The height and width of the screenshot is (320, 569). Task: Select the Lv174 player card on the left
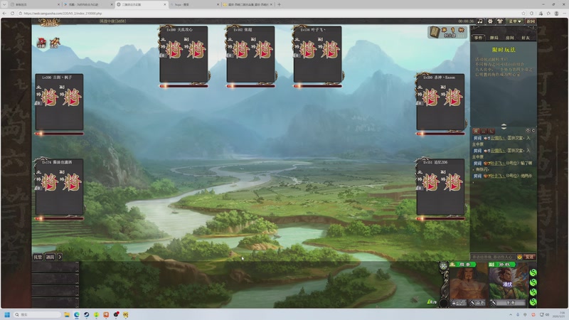[59, 187]
